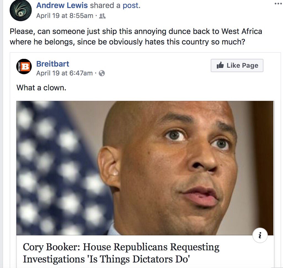Click the Breitbart orange B logo avatar

pos(24,67)
